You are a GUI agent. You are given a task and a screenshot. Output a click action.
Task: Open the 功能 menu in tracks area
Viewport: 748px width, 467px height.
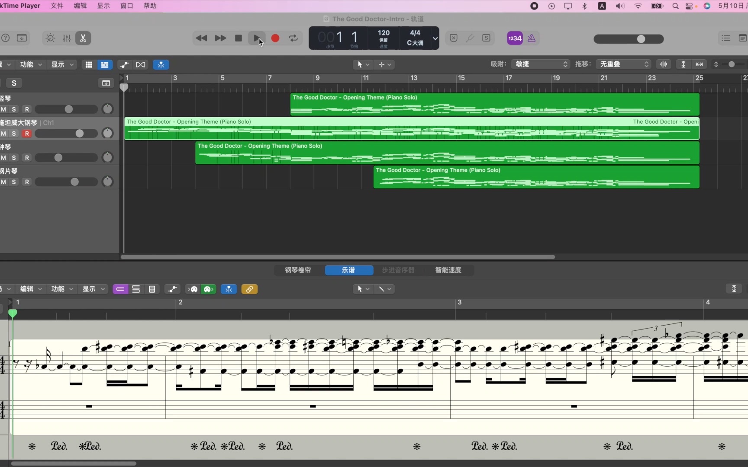pyautogui.click(x=30, y=64)
